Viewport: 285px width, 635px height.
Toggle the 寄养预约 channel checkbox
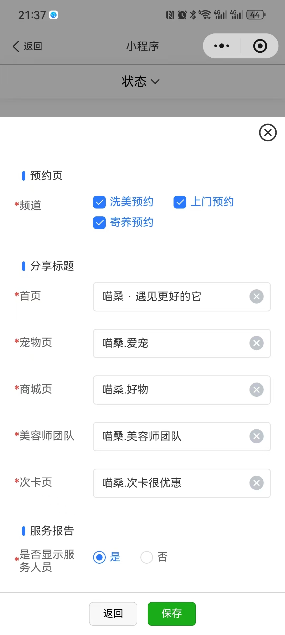click(x=99, y=223)
